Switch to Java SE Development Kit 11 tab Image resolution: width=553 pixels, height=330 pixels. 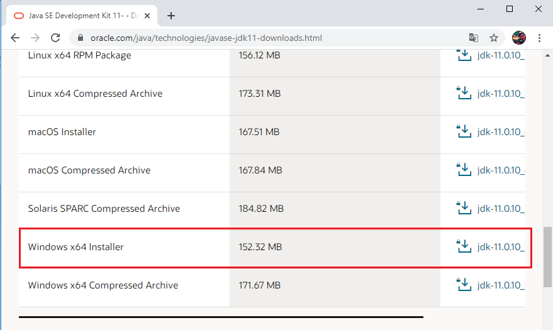pos(81,16)
